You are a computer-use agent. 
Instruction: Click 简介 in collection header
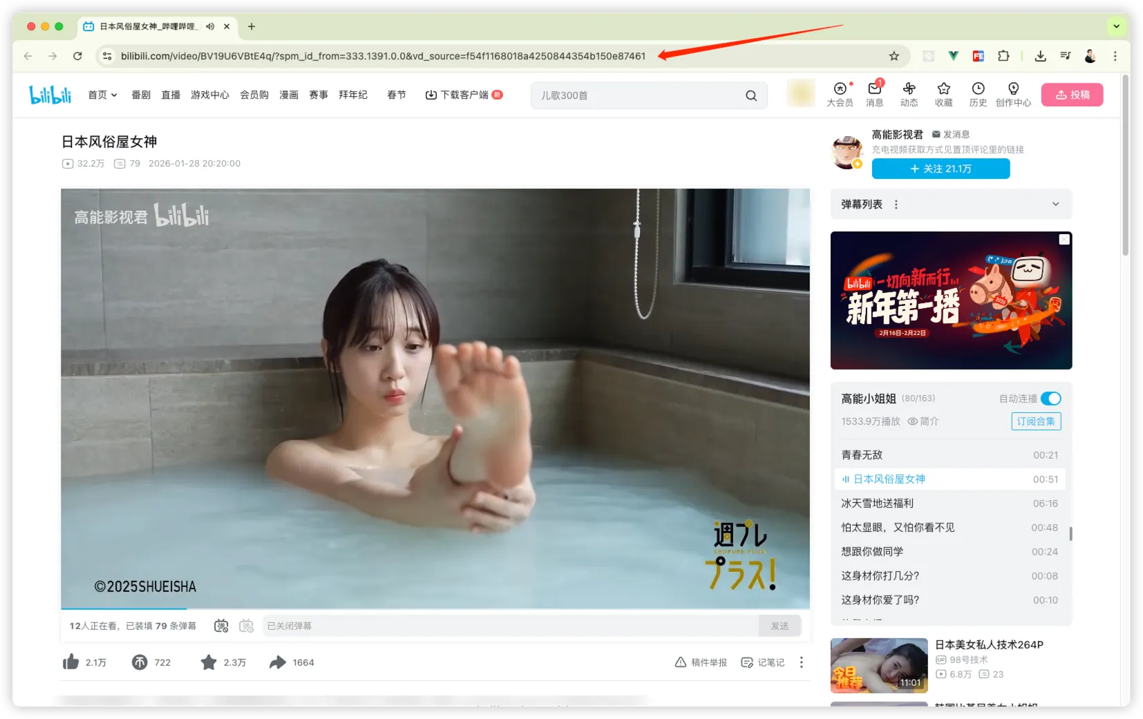923,421
